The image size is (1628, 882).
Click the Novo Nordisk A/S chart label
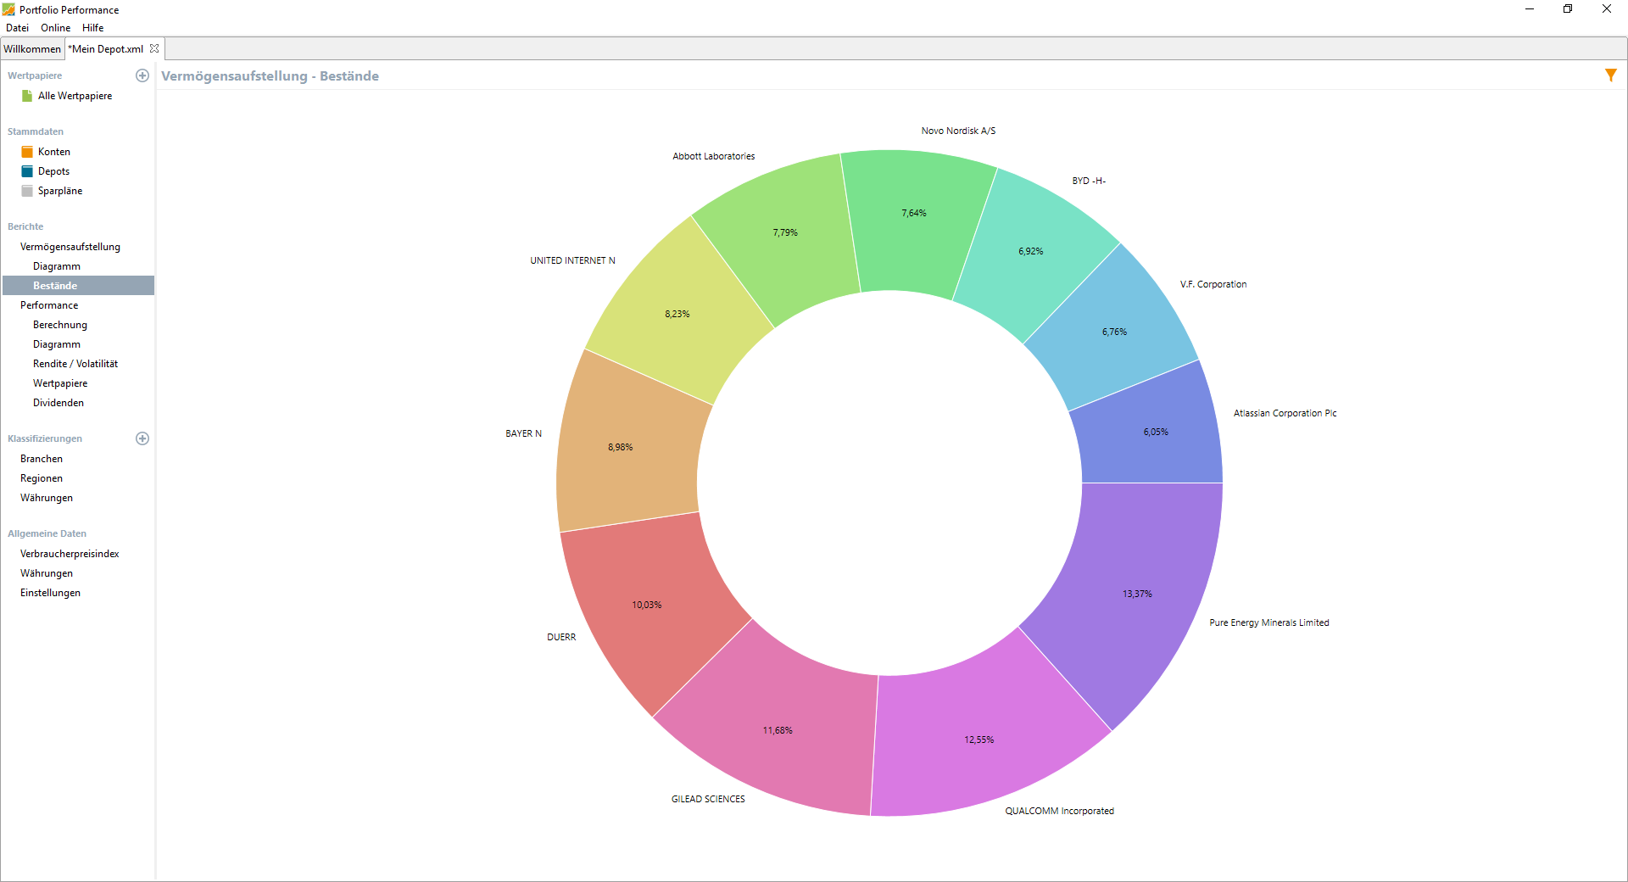tap(958, 131)
